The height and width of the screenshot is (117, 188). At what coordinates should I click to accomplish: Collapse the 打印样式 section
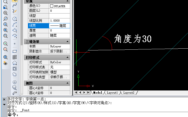pos(68,57)
